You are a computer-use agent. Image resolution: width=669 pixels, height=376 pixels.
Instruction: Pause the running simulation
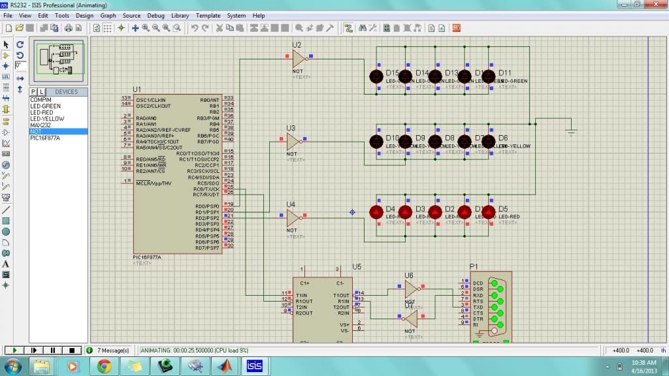(54, 351)
